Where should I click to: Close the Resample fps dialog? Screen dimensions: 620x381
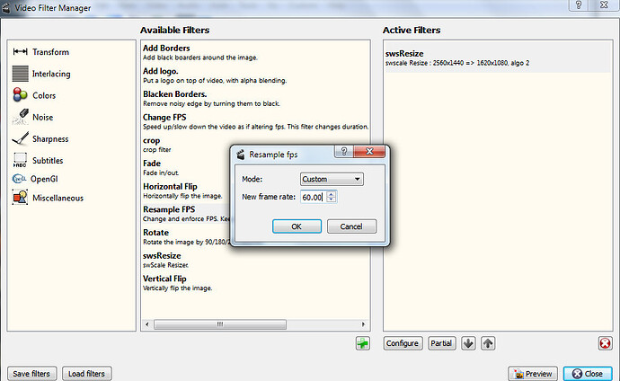(x=369, y=151)
